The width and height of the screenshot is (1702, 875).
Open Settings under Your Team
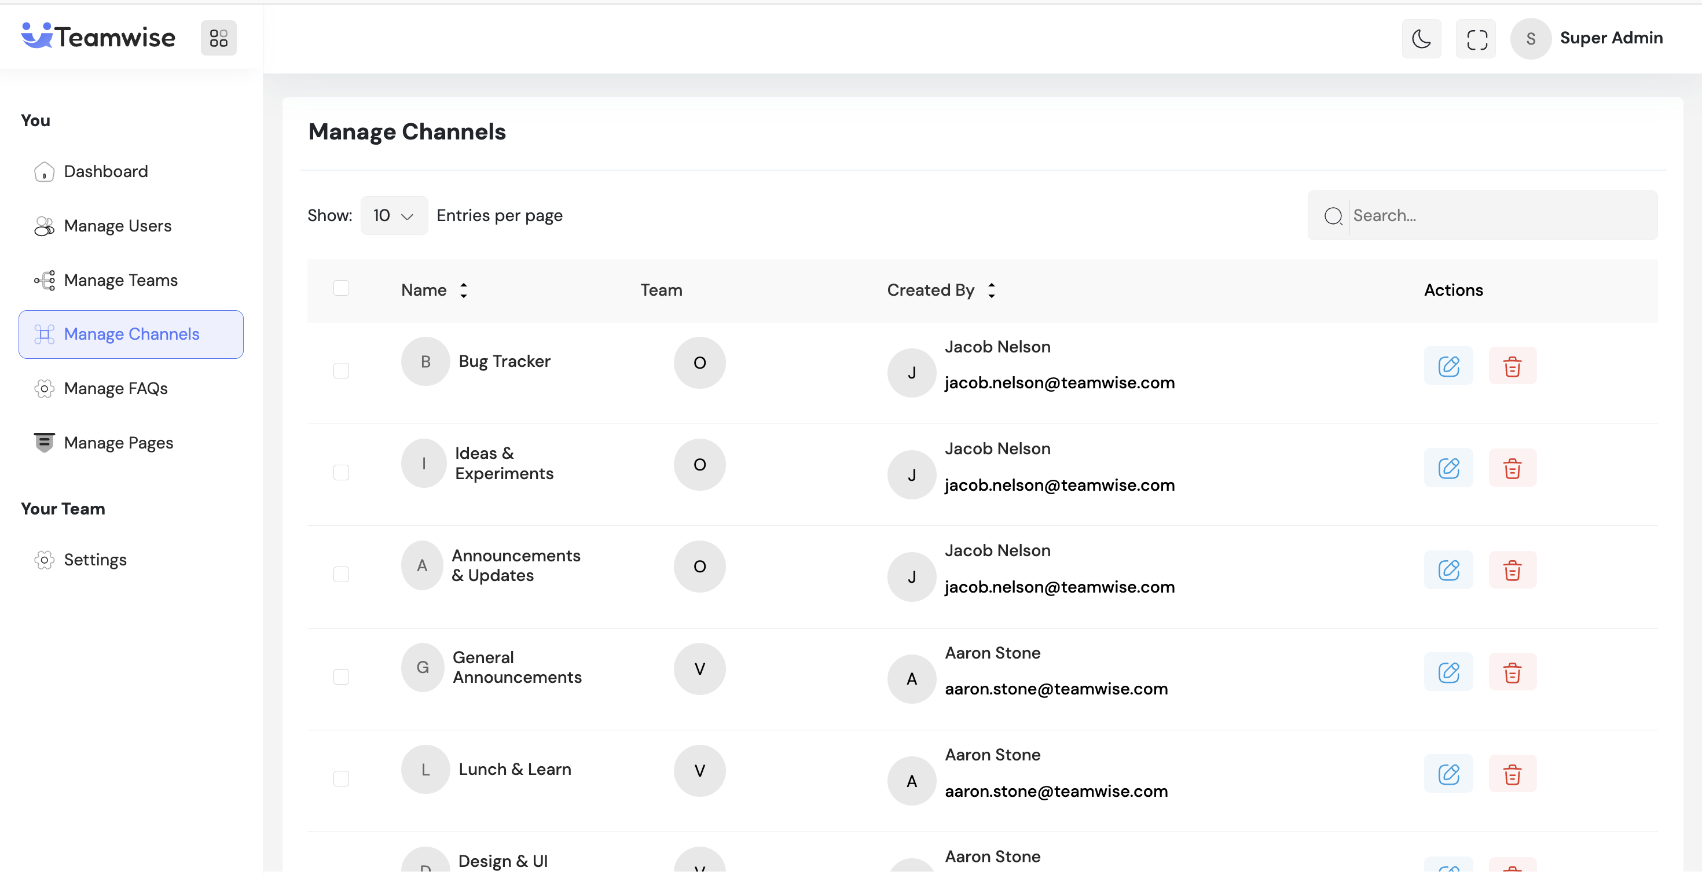[x=95, y=560]
